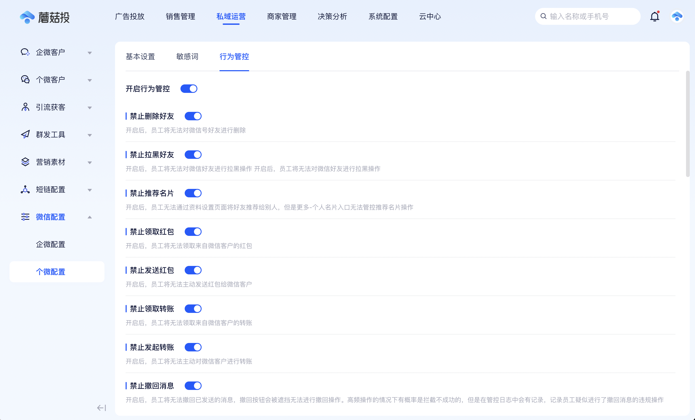Click the 短链配置 network node icon
Screen dimensions: 695x420
25,189
